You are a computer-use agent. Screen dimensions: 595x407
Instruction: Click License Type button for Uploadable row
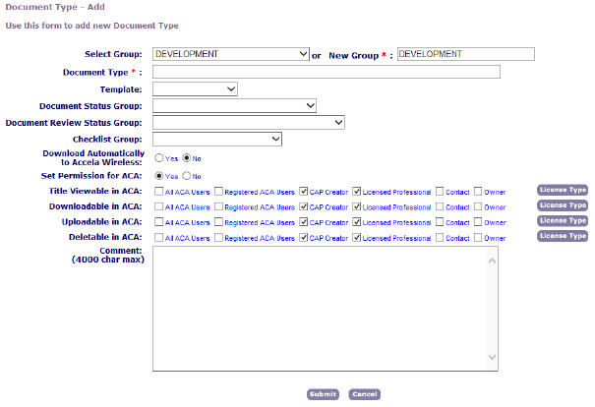click(x=563, y=221)
